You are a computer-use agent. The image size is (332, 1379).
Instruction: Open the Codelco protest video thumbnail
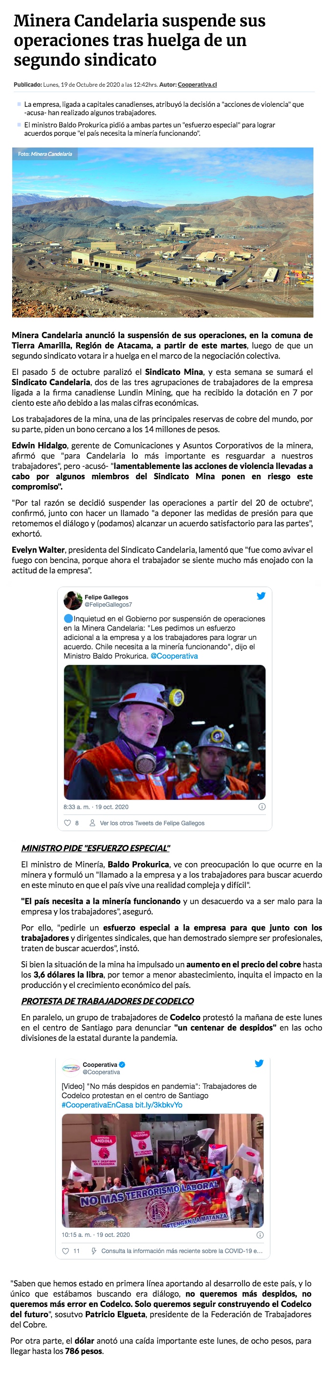pos(163,1170)
